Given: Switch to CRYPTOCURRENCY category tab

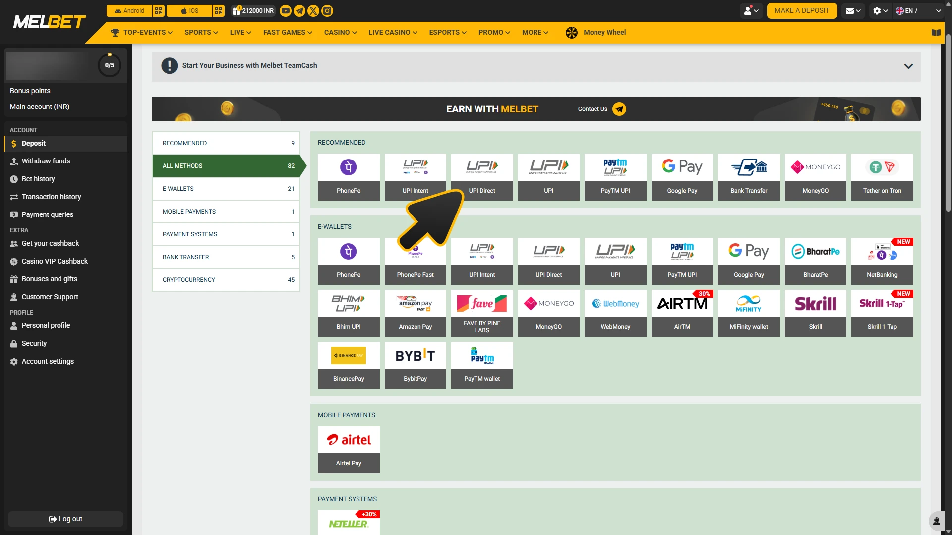Looking at the screenshot, I should [226, 280].
